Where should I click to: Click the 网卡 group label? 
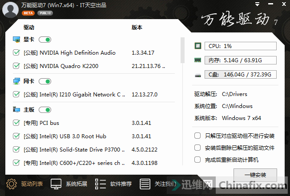tap(29, 81)
